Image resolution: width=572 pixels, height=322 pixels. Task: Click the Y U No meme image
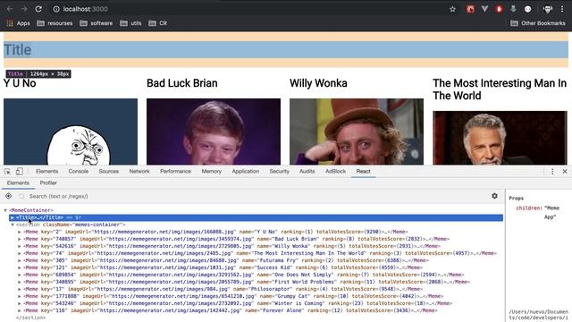71,131
